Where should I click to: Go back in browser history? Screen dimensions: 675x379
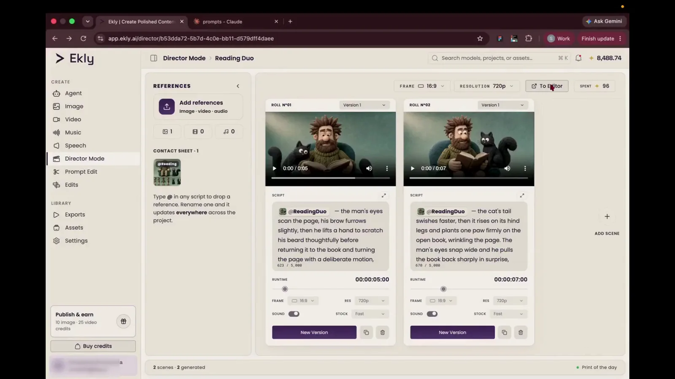coord(55,38)
